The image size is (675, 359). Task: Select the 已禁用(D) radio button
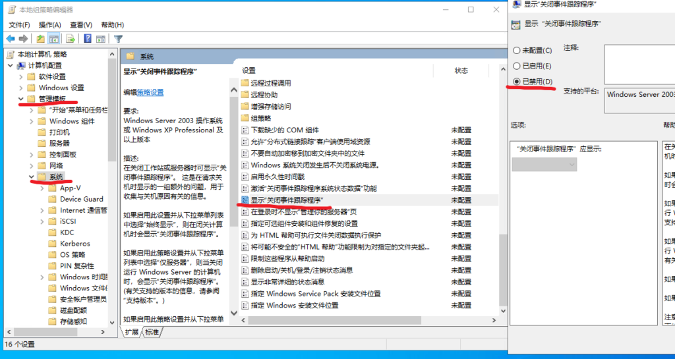click(x=517, y=81)
